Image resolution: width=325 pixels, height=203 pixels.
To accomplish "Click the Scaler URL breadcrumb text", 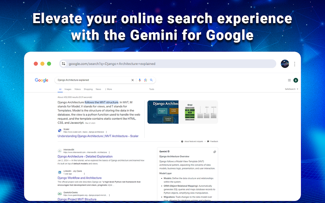I will click(84, 132).
